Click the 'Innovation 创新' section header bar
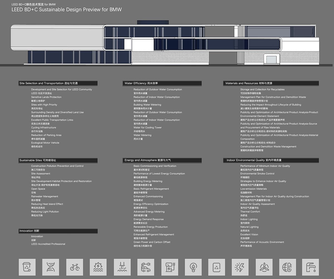334x279 pixels. pyautogui.click(x=58, y=231)
